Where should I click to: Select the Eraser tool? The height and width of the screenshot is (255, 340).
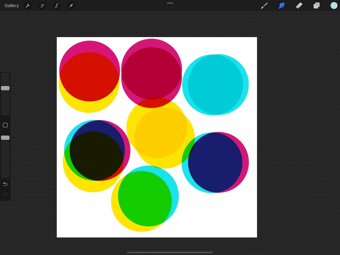click(299, 5)
